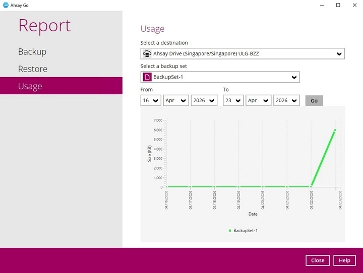Click the 'Size (KB)' axis title
The height and width of the screenshot is (273, 363).
coord(149,154)
